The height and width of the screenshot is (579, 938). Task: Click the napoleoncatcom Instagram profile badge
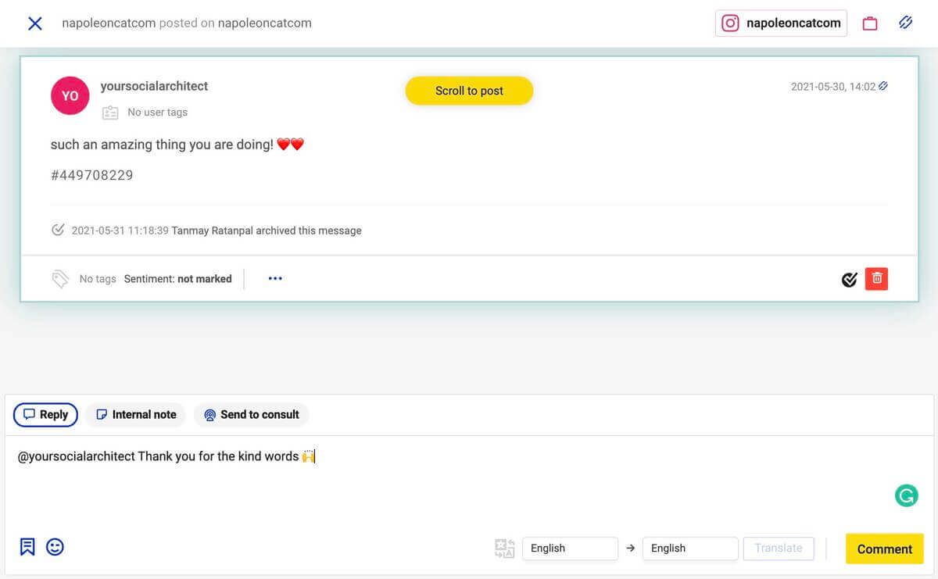click(x=781, y=23)
